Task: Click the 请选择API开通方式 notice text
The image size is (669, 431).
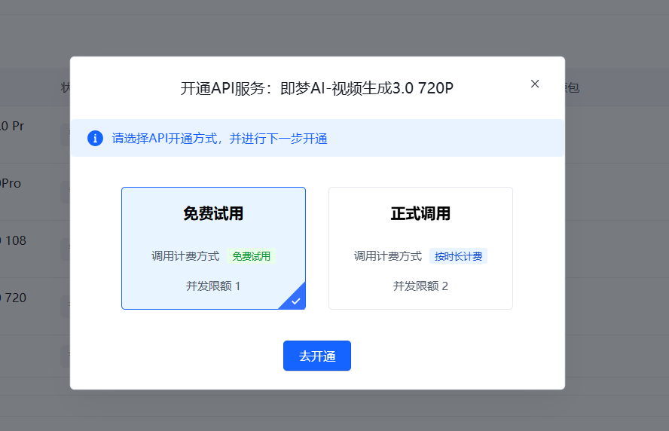Action: 219,138
